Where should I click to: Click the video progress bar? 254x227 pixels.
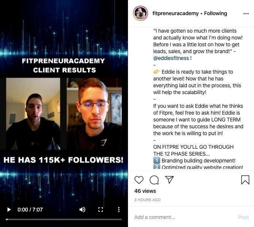pos(64,219)
